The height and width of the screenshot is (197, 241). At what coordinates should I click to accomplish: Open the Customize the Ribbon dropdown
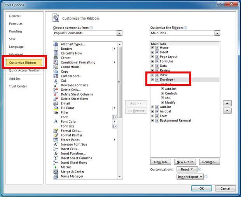pyautogui.click(x=217, y=33)
